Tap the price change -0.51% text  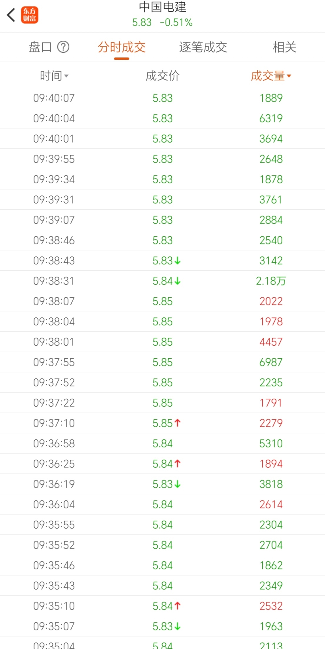coord(176,22)
